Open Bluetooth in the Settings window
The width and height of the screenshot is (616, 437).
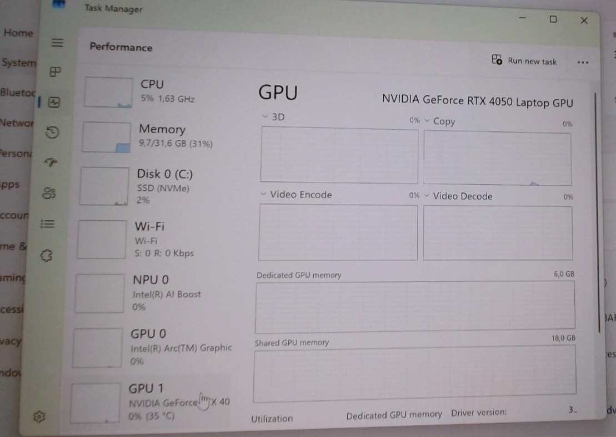click(18, 93)
